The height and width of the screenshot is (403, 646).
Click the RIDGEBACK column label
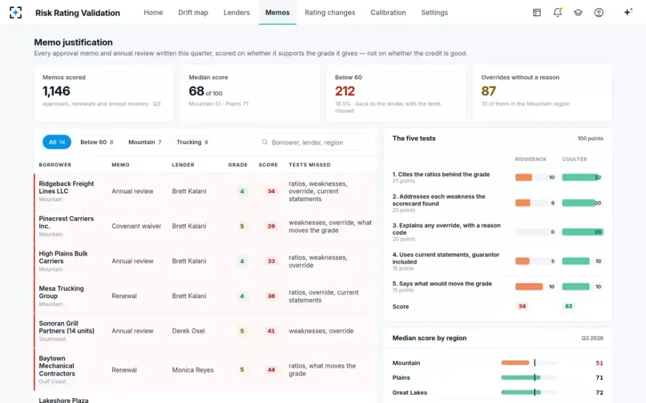coord(531,159)
